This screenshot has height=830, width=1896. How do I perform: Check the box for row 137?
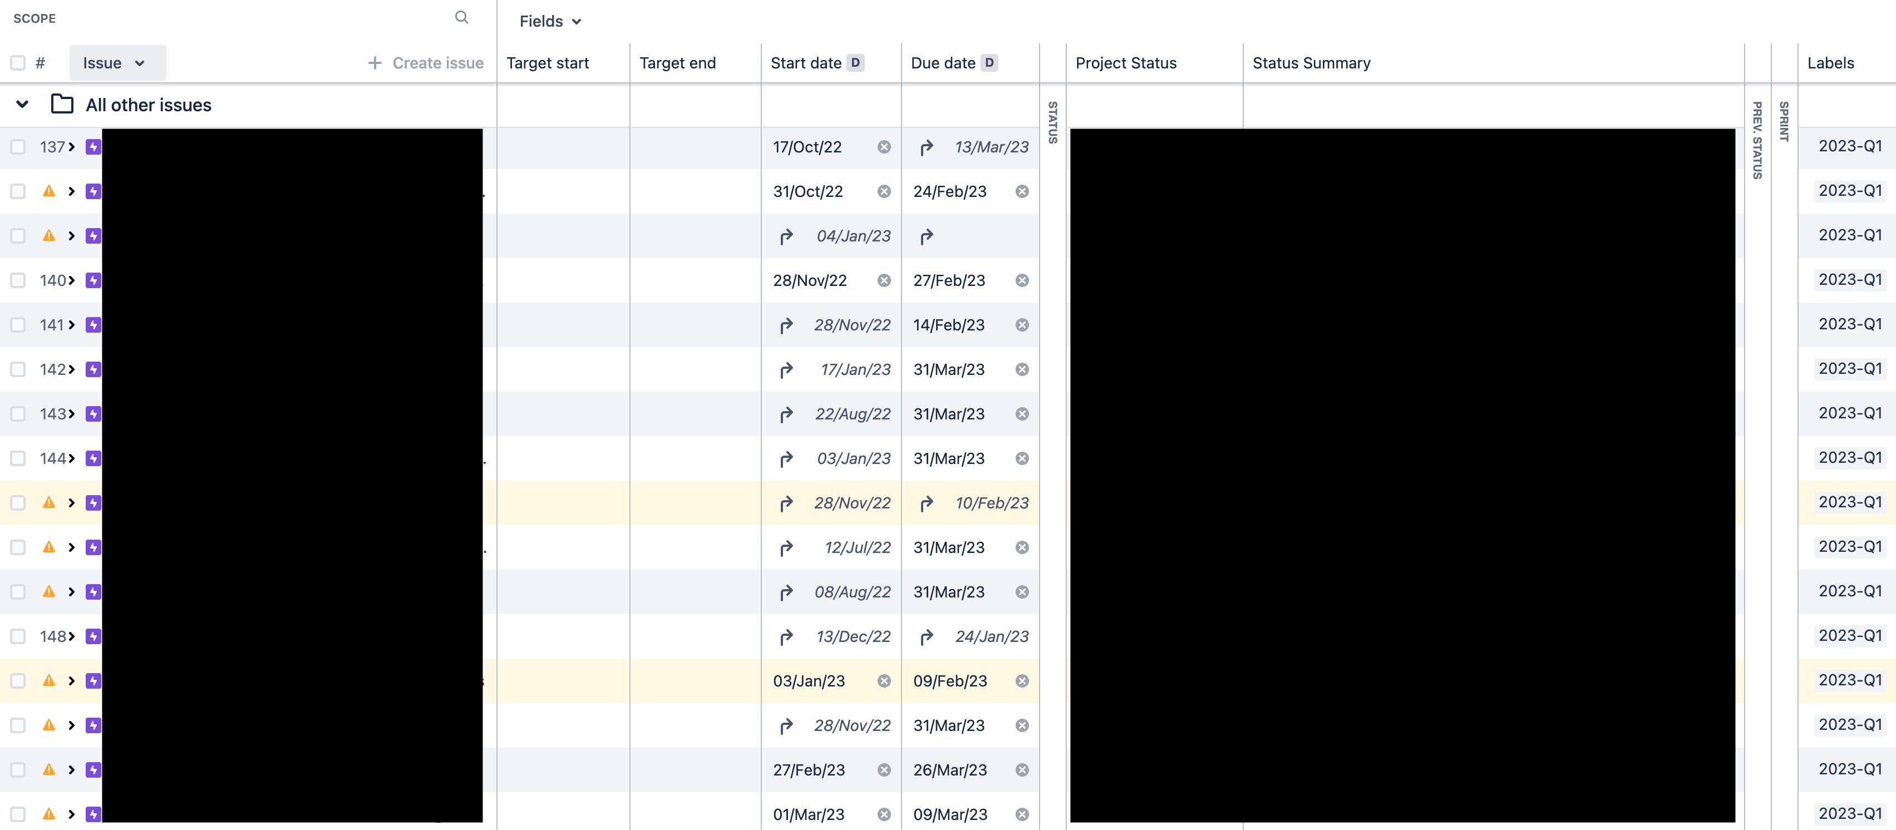(x=18, y=147)
